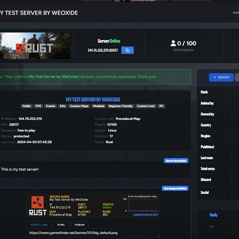Click the Live image statistics label

(x=175, y=189)
